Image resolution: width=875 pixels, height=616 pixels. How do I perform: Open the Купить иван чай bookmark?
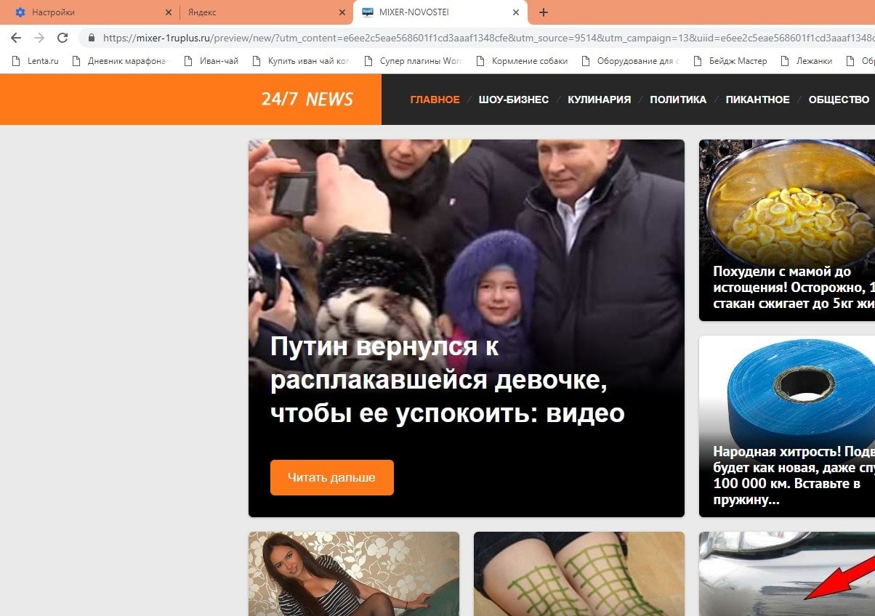click(x=302, y=61)
